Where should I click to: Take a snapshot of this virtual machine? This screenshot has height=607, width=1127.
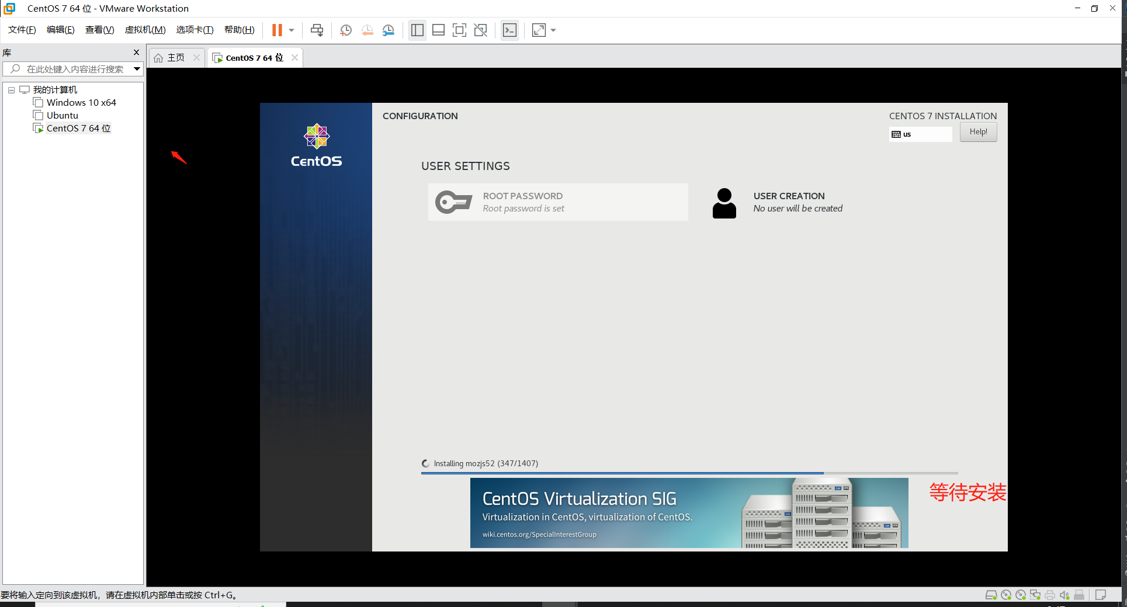pyautogui.click(x=346, y=30)
